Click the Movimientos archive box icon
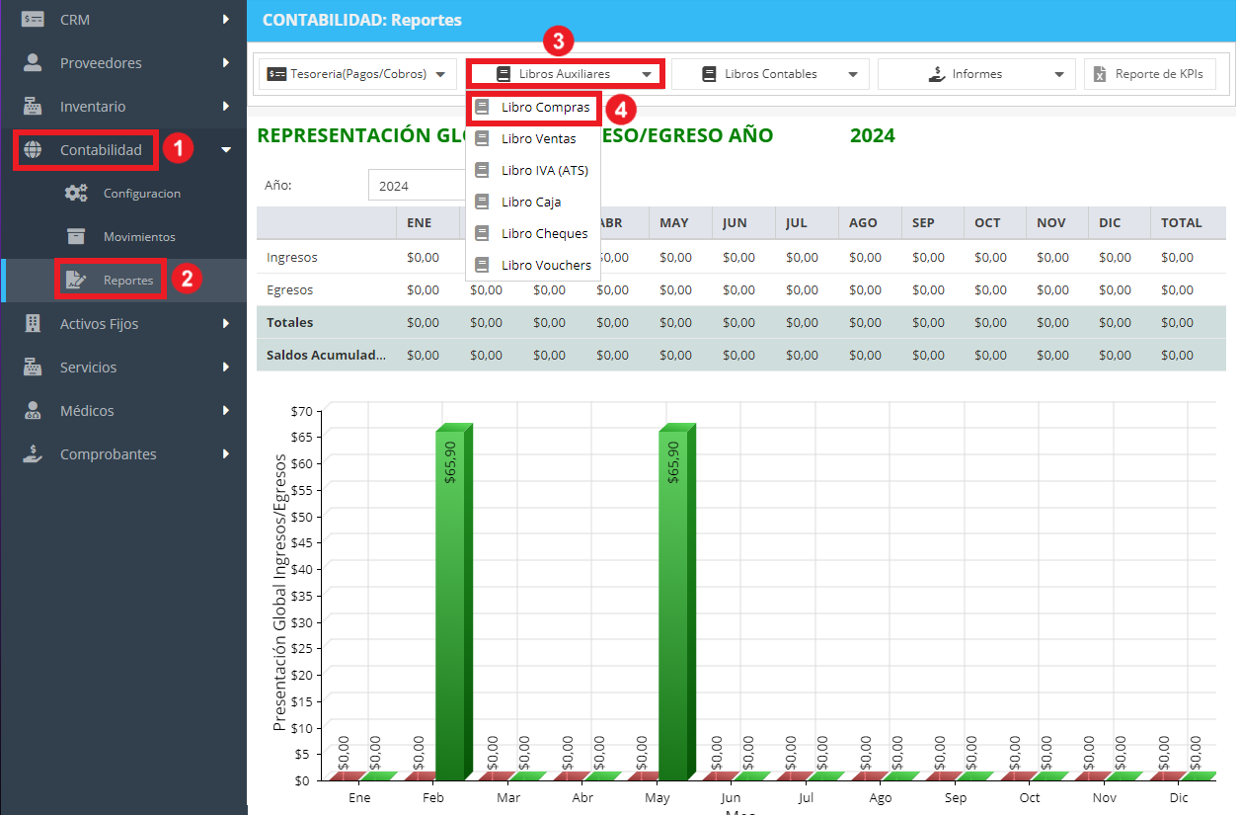This screenshot has height=815, width=1240. (76, 237)
